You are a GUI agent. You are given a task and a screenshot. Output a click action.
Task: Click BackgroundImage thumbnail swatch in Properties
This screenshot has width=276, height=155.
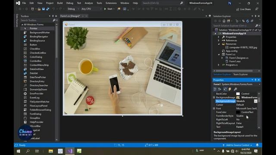[x=238, y=98]
